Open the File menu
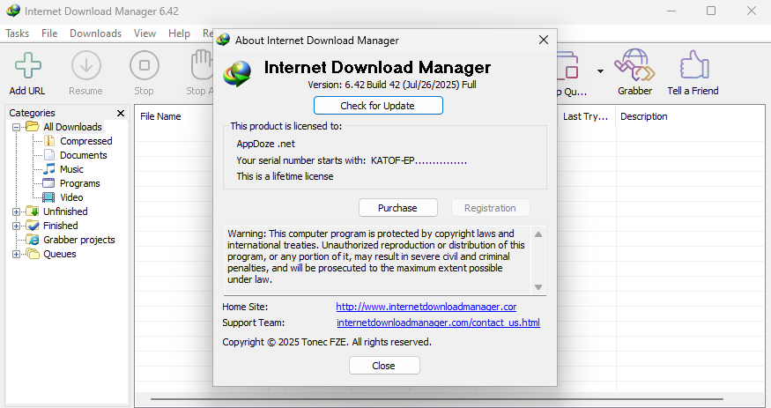Image resolution: width=771 pixels, height=408 pixels. click(x=49, y=33)
